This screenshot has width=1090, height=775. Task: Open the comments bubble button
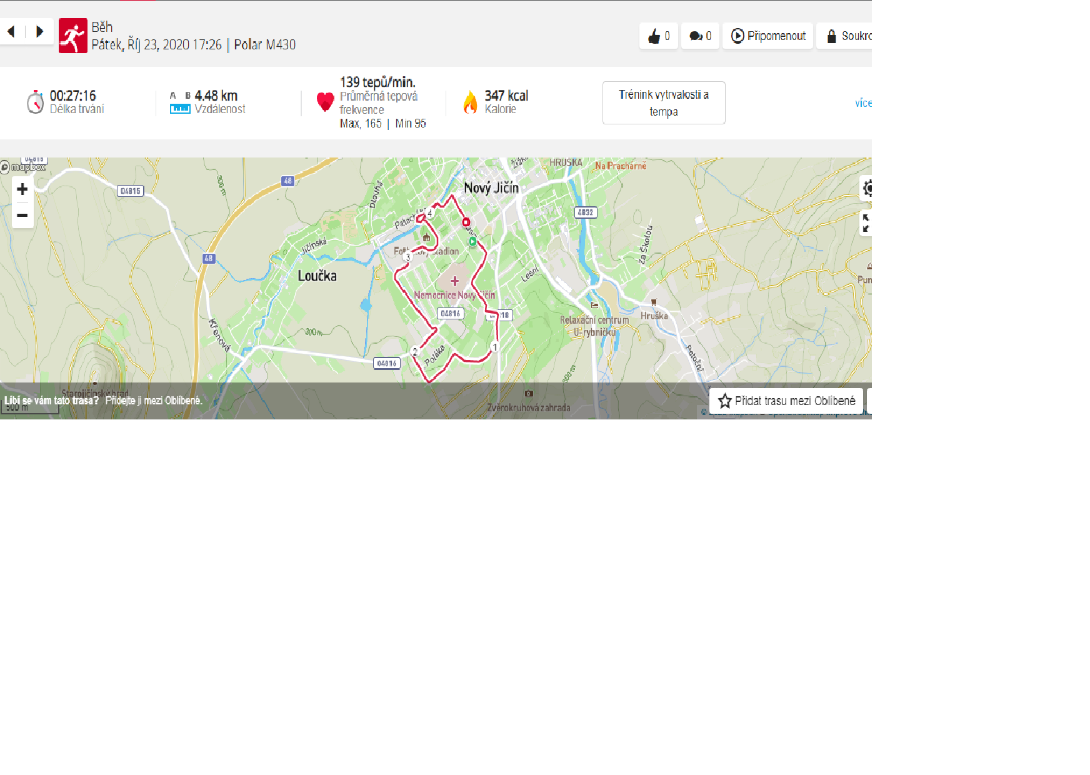[x=700, y=36]
